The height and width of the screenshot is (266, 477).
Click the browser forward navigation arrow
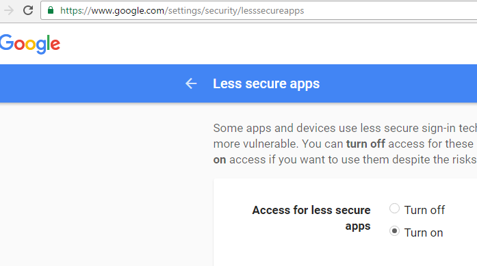[x=9, y=10]
